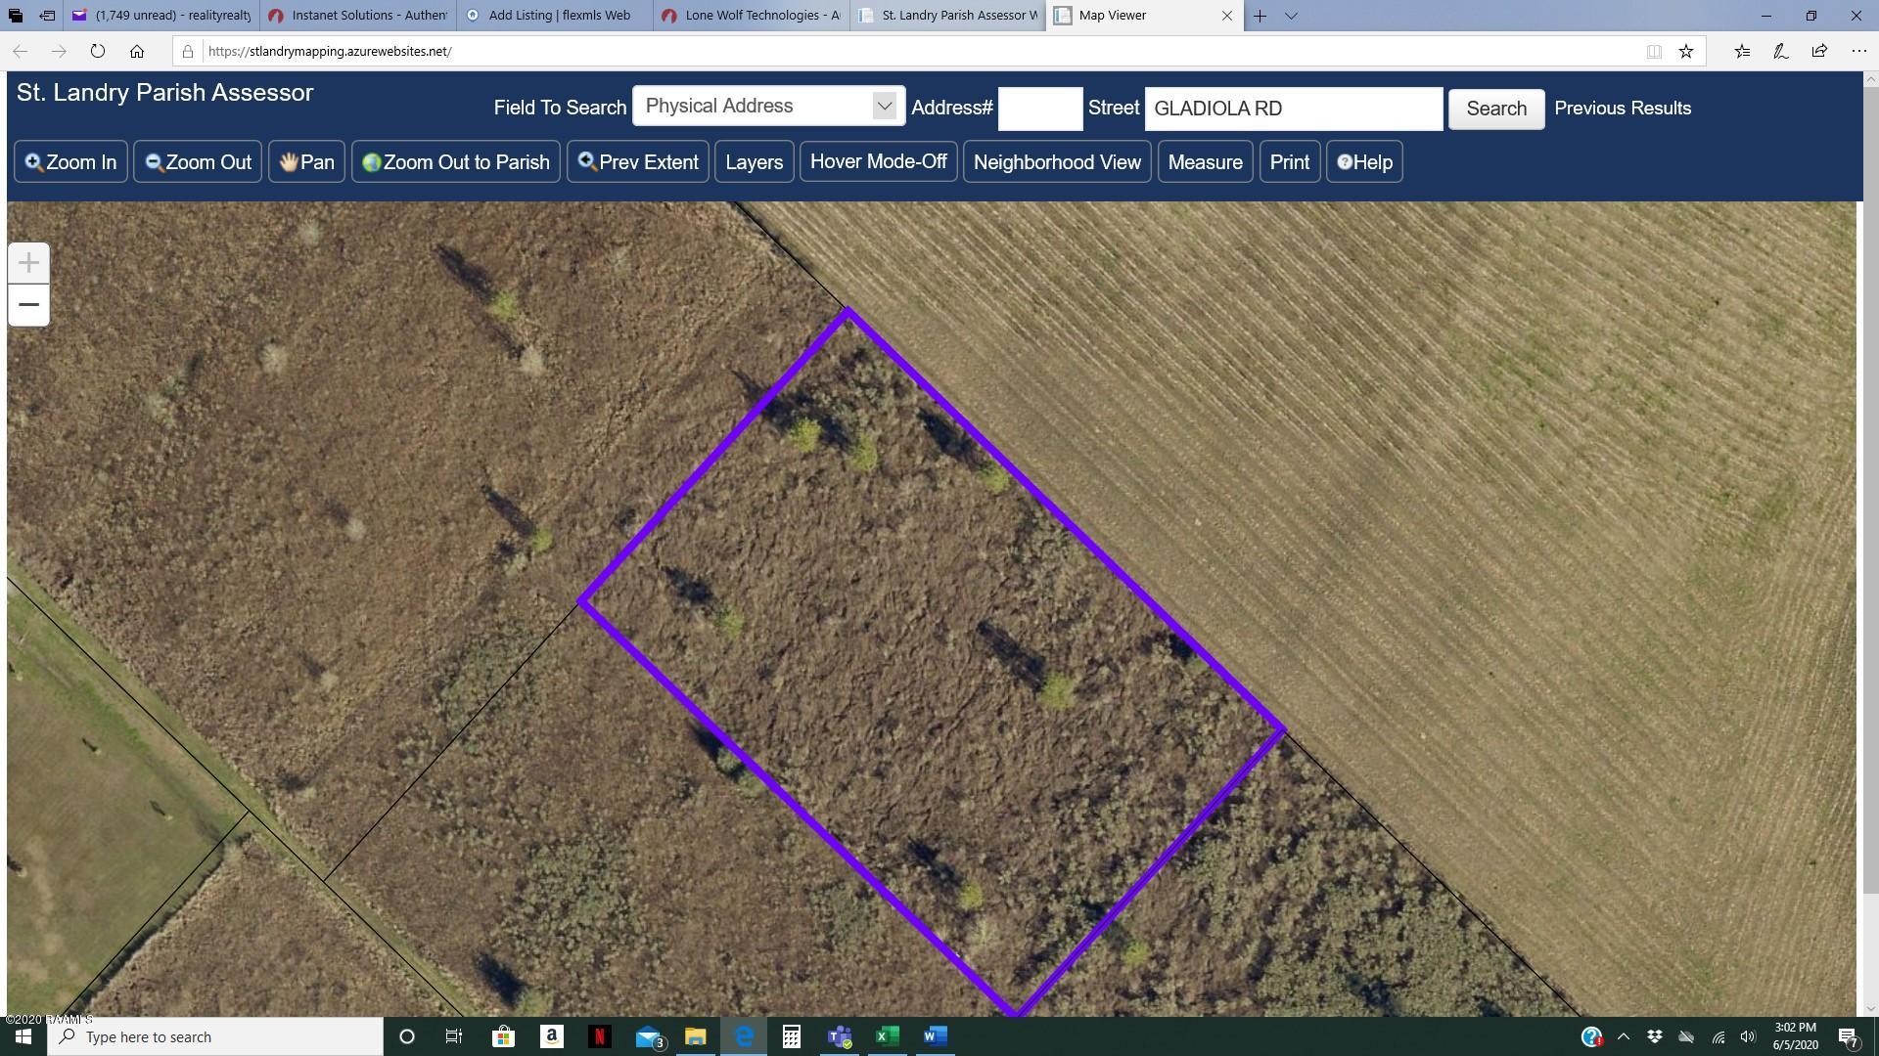The height and width of the screenshot is (1056, 1879).
Task: Print the current map
Action: click(1289, 162)
